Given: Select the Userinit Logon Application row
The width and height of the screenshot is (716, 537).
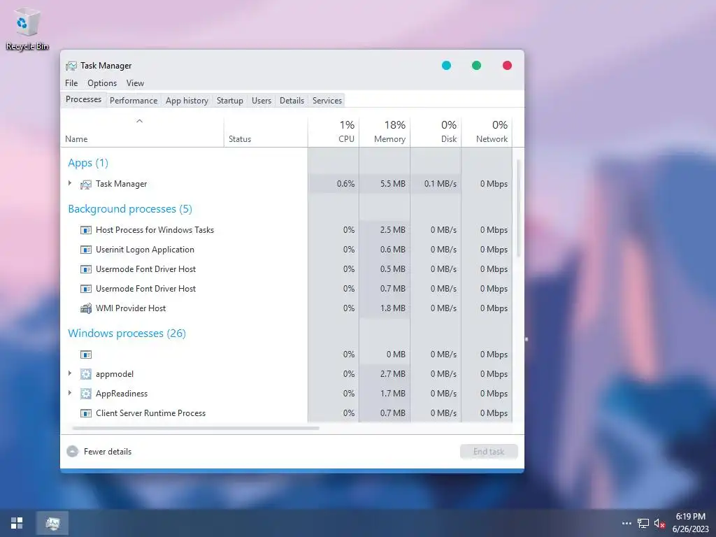Looking at the screenshot, I should (x=286, y=250).
